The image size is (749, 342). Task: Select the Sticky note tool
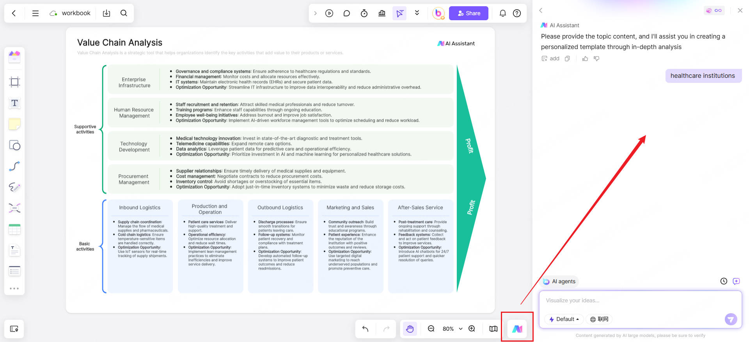pos(14,124)
